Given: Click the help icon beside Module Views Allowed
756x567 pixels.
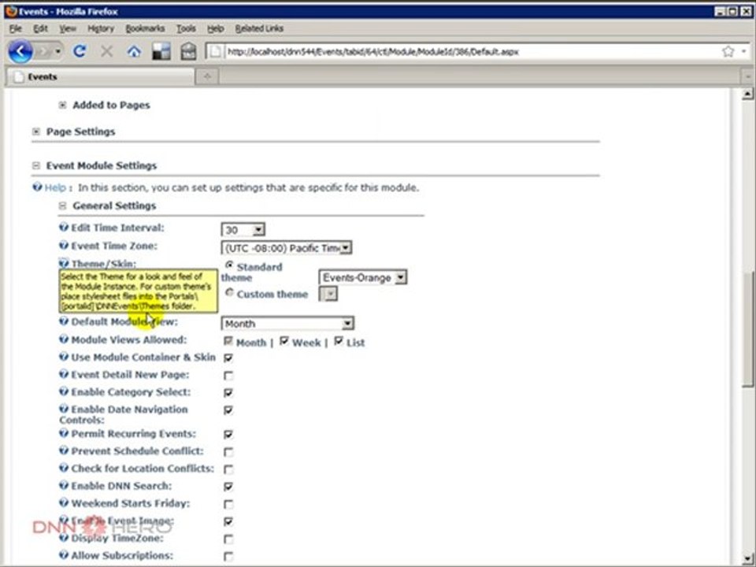Looking at the screenshot, I should coord(64,339).
